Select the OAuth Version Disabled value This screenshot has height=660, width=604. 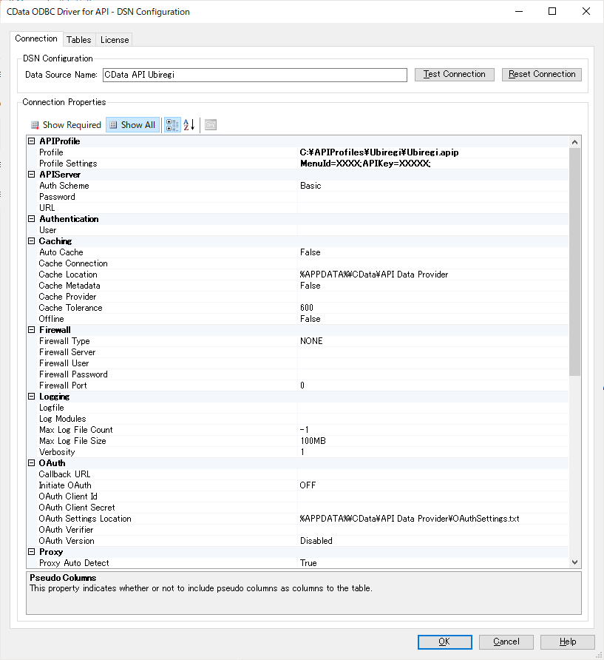tap(316, 541)
